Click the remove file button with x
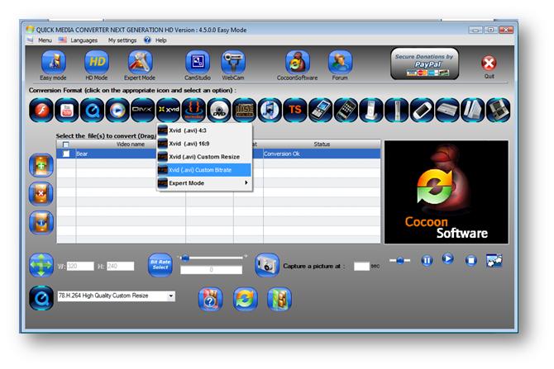The width and height of the screenshot is (554, 369). 41,194
